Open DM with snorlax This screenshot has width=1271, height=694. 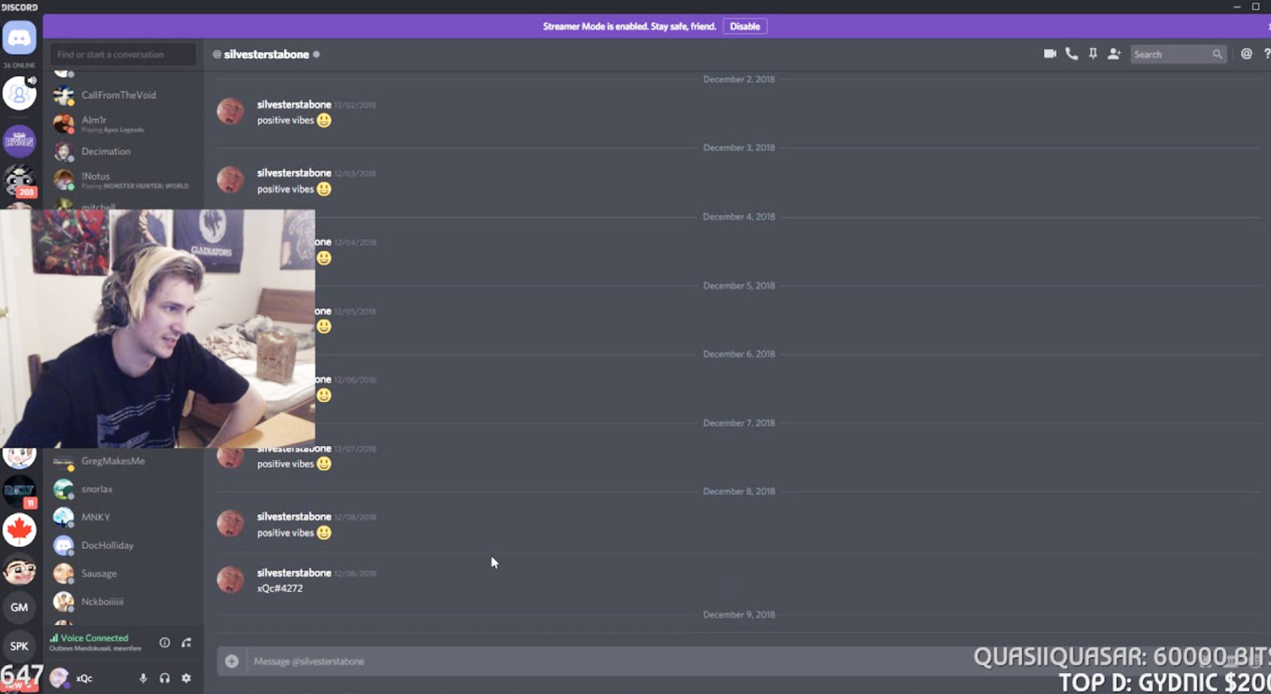point(124,489)
